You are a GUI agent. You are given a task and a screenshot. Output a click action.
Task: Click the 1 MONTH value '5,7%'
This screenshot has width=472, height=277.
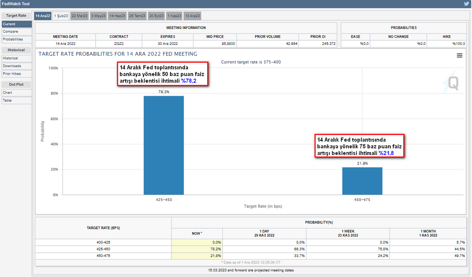[461, 243]
